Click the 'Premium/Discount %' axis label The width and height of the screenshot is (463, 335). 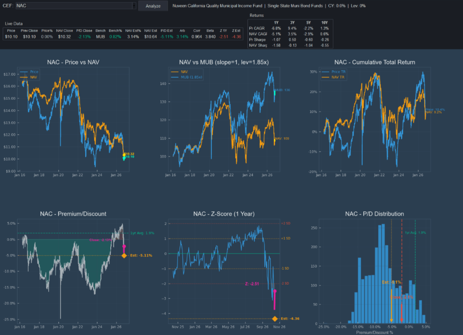(x=375, y=333)
